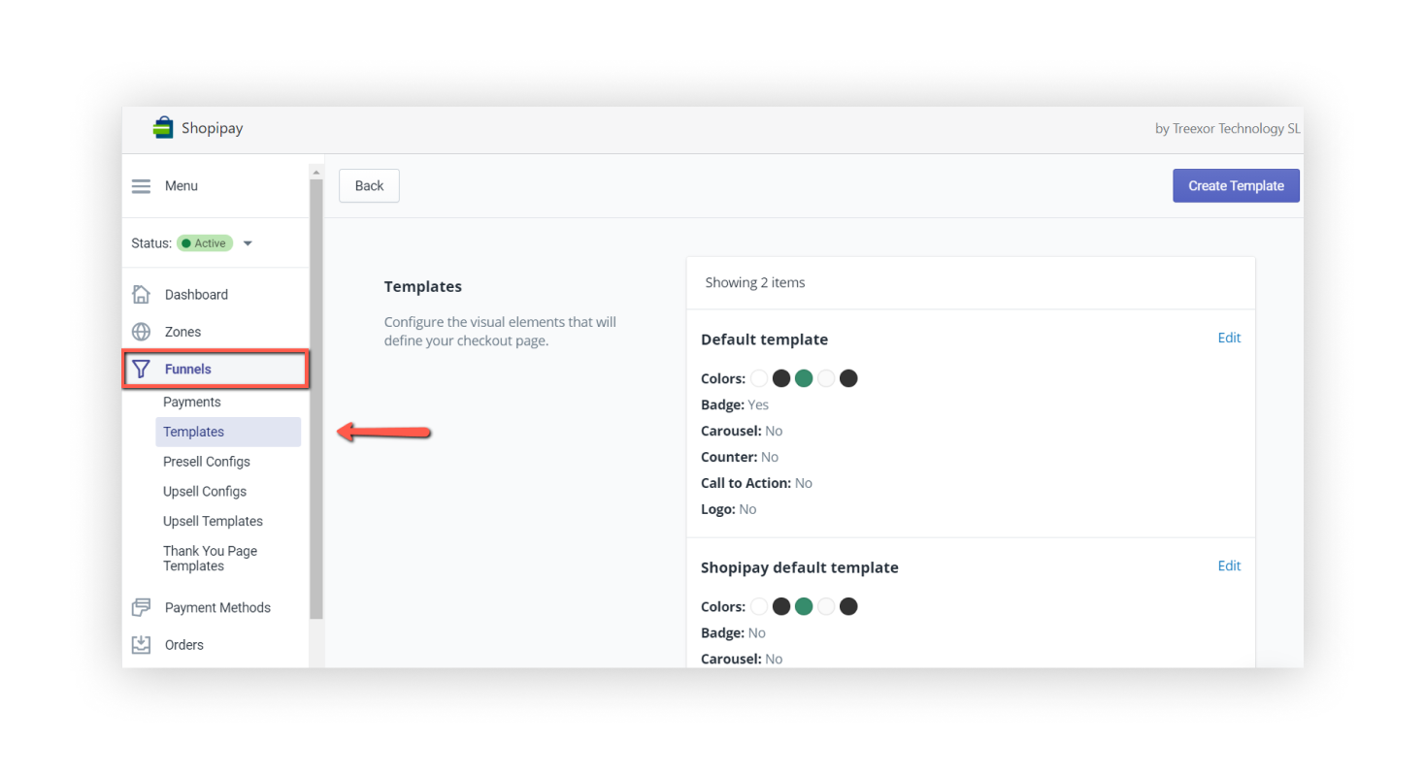The width and height of the screenshot is (1425, 774).
Task: Click green swatch of Shopipay default template
Action: point(804,606)
